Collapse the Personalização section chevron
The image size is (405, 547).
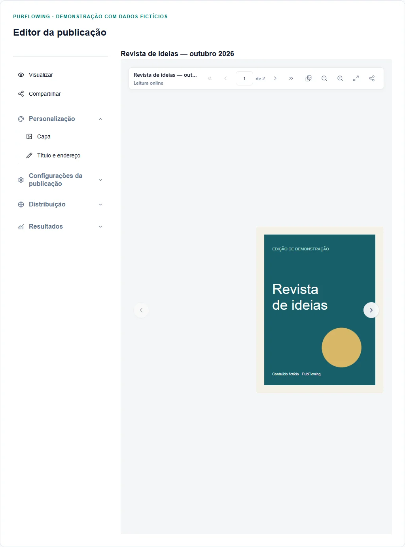tap(100, 119)
